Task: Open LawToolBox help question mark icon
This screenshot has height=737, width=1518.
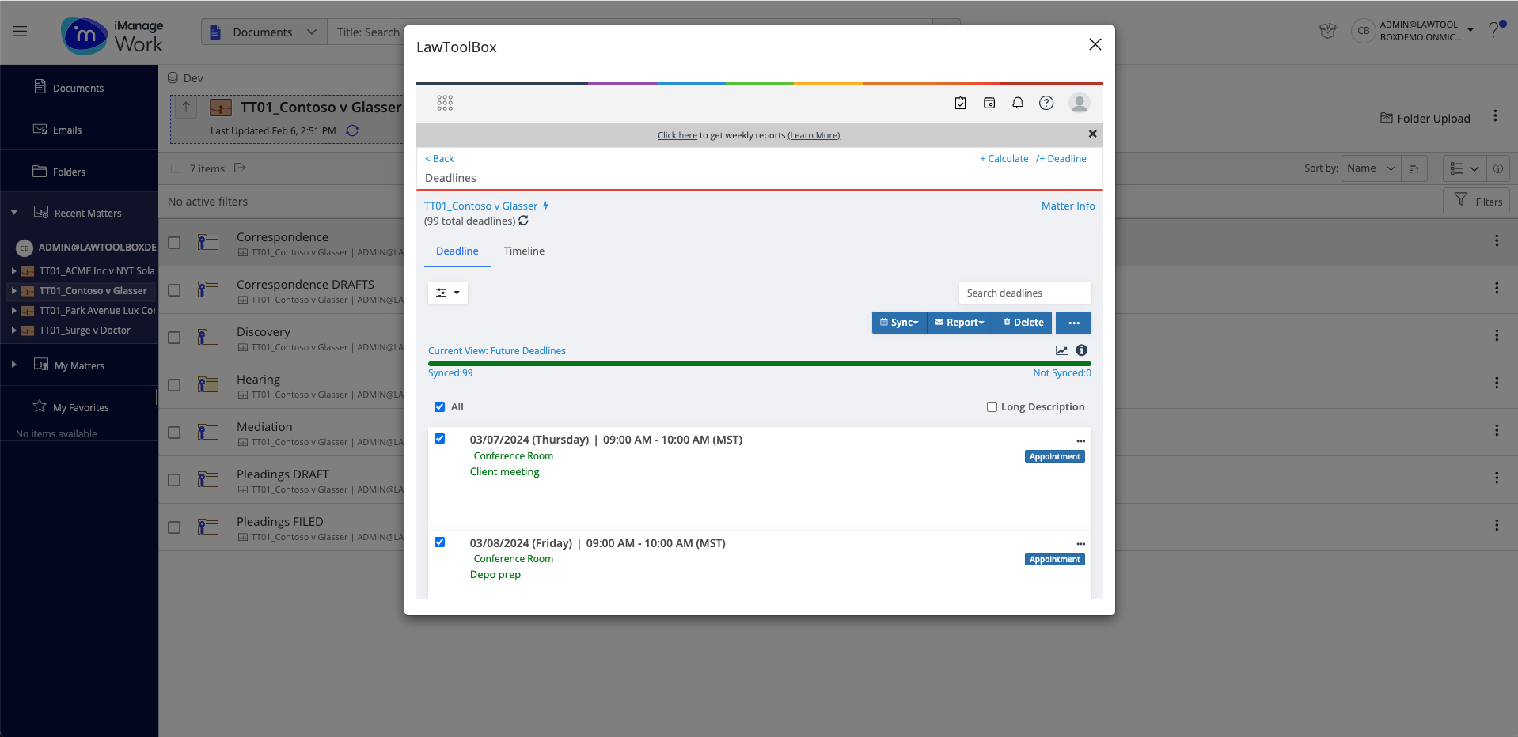Action: (1046, 103)
